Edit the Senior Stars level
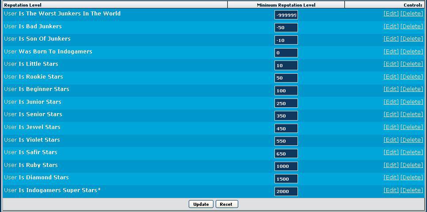 pos(391,114)
